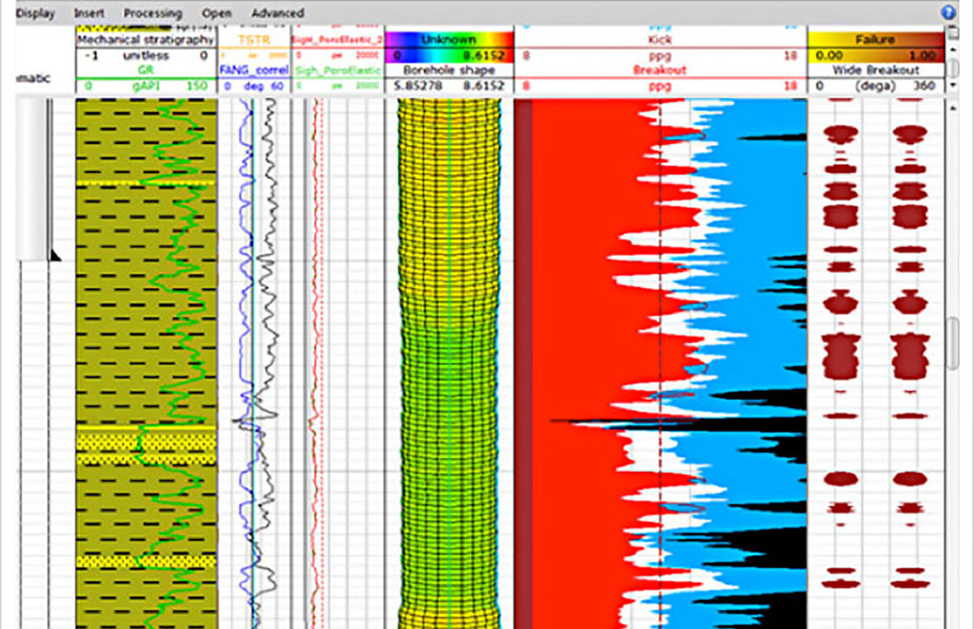Click the log view vertical scrollbar thumb

tap(952, 343)
